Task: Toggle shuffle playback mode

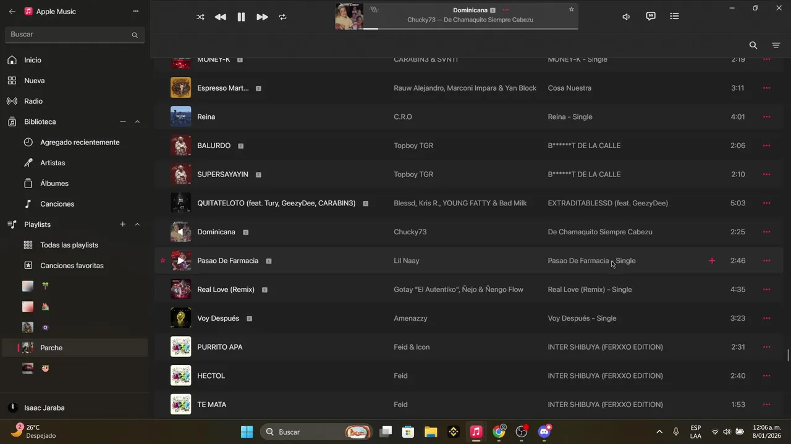Action: pyautogui.click(x=200, y=17)
